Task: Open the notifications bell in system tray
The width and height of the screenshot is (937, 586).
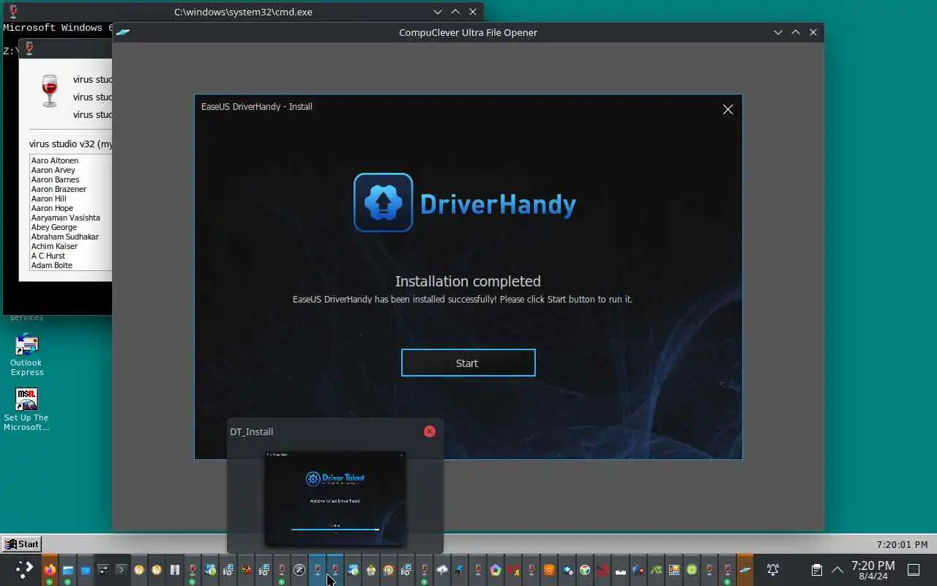Action: (x=772, y=570)
